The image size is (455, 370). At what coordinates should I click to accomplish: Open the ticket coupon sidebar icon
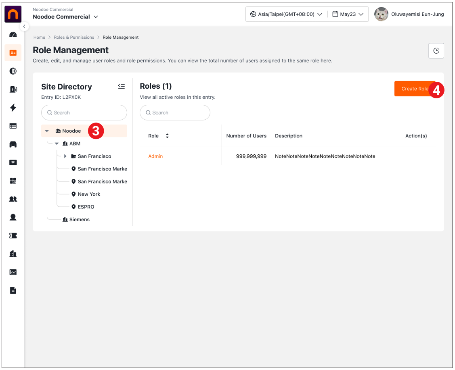click(x=13, y=236)
